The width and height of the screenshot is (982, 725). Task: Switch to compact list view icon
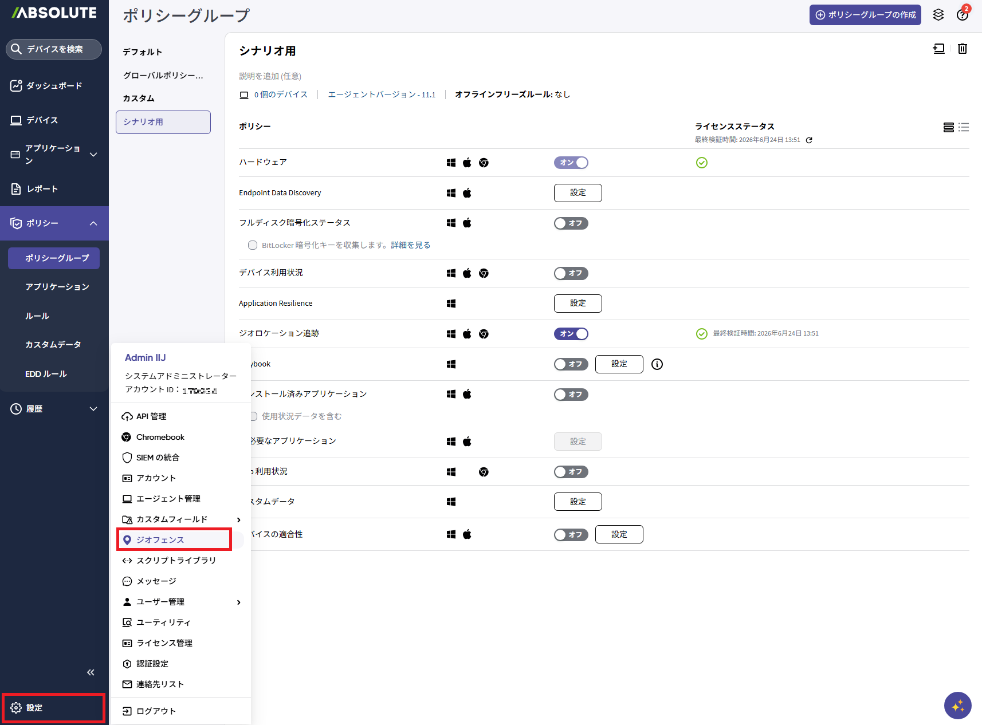(964, 127)
